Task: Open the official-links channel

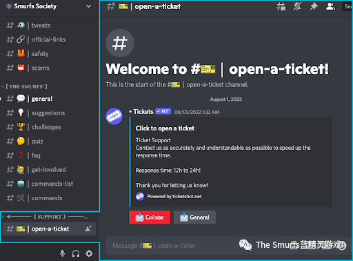Action: click(49, 39)
